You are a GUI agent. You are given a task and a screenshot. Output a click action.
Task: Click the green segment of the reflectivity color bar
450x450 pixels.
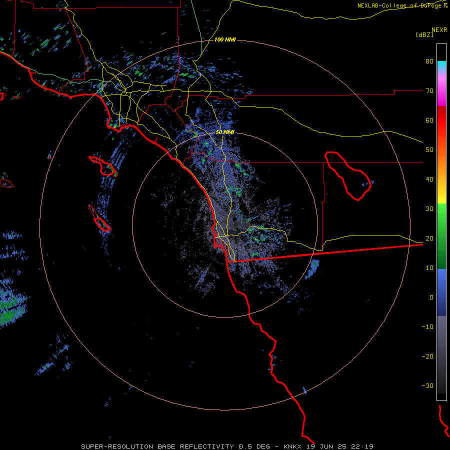pos(441,236)
